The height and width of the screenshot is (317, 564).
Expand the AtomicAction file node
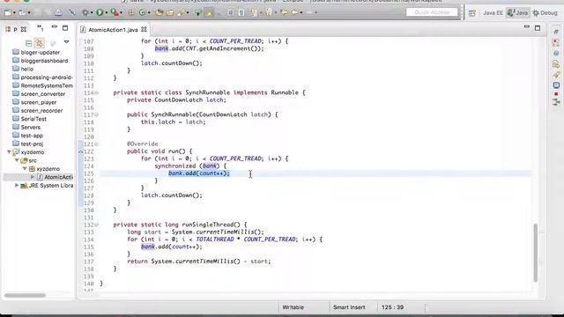pyautogui.click(x=33, y=177)
